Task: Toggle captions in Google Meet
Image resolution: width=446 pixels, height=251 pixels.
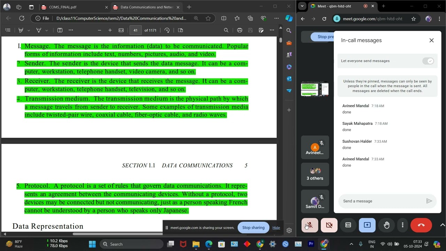Action: click(348, 225)
